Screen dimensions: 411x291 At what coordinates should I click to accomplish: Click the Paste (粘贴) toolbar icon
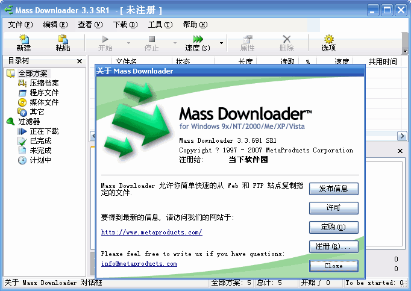point(63,39)
